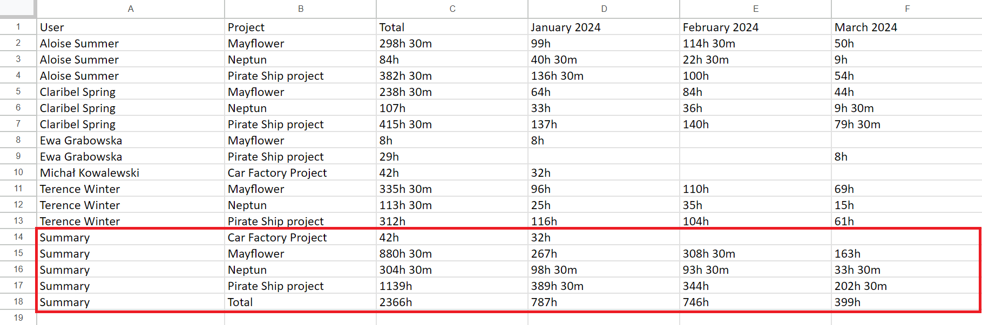Click the 'January 2024' header cell
Viewport: 982px width, 325px height.
pos(604,27)
